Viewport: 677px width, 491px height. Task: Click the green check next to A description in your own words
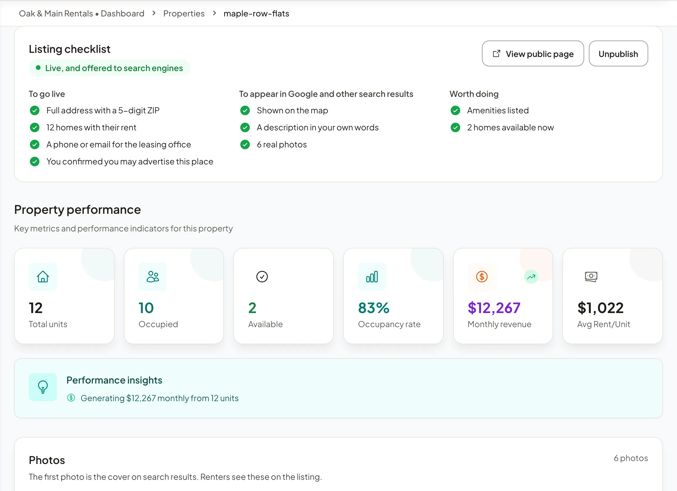pos(245,127)
